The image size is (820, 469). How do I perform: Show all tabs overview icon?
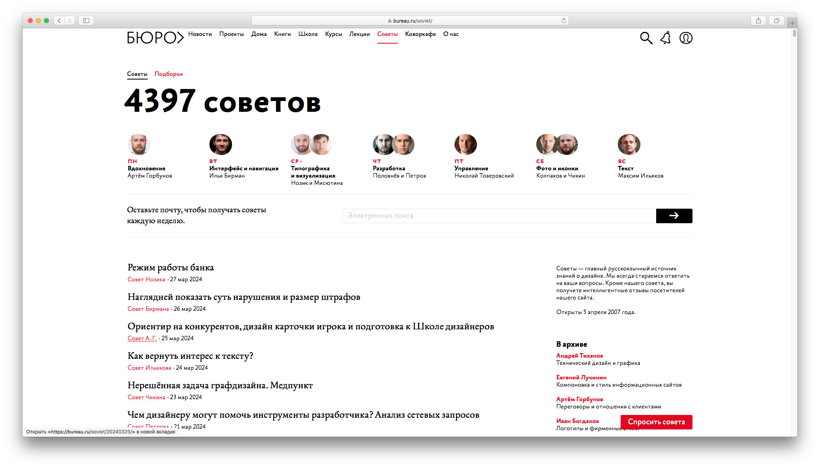click(776, 21)
